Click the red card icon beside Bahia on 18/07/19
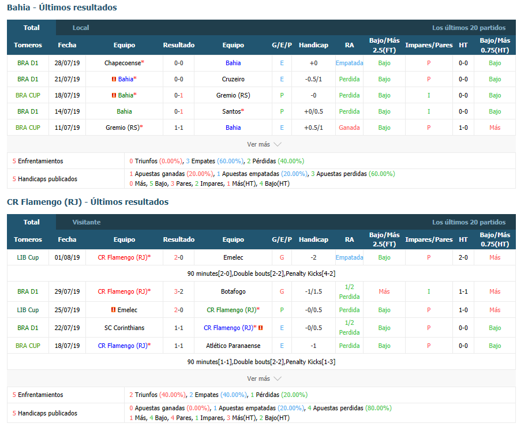Image resolution: width=528 pixels, height=427 pixels. pos(114,95)
